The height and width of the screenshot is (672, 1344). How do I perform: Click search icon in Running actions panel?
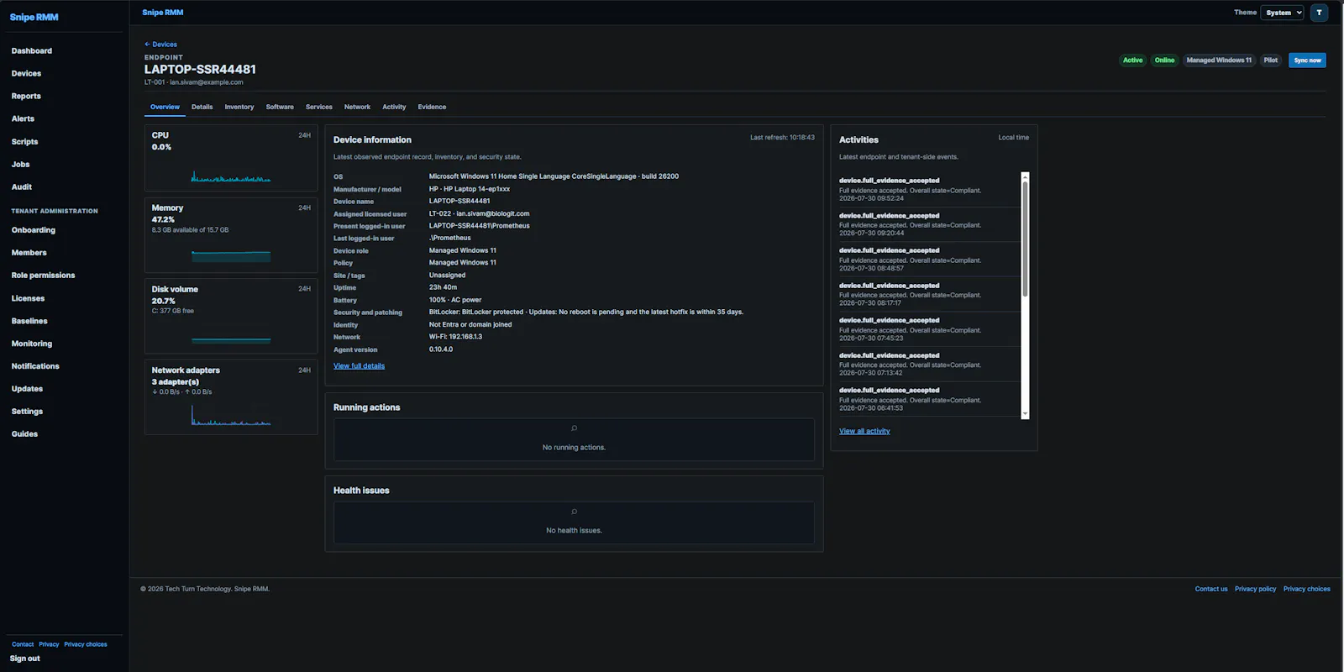pyautogui.click(x=574, y=428)
